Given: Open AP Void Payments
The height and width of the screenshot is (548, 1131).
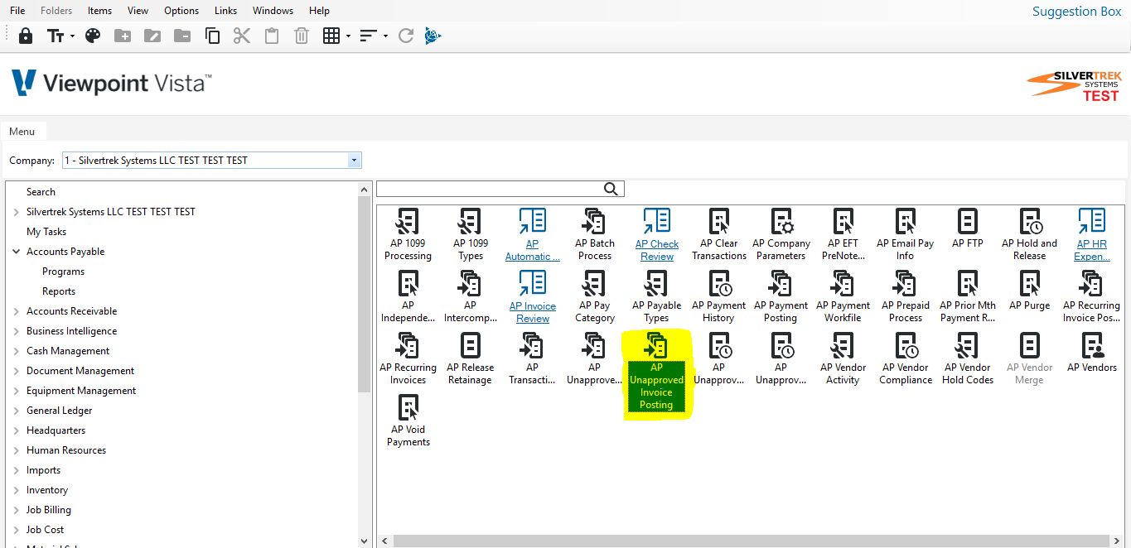Looking at the screenshot, I should point(408,421).
